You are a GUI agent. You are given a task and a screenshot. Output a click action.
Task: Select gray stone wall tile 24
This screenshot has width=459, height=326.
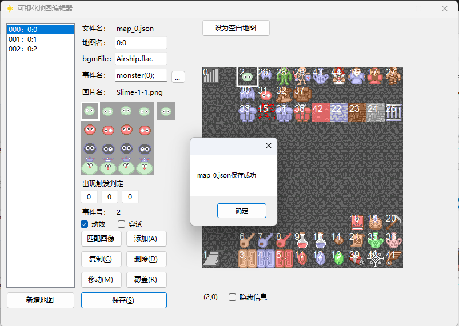pos(376,112)
